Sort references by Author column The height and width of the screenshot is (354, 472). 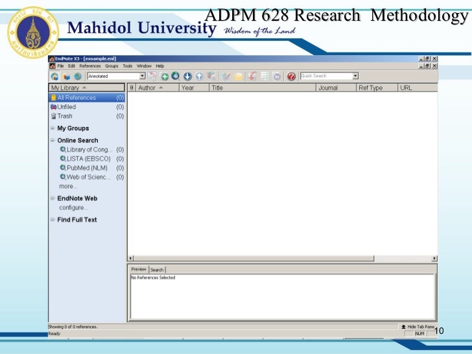point(157,88)
